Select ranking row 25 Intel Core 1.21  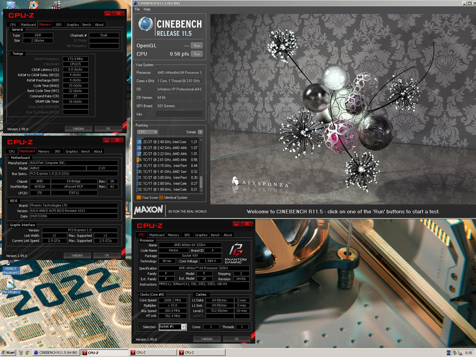(167, 142)
